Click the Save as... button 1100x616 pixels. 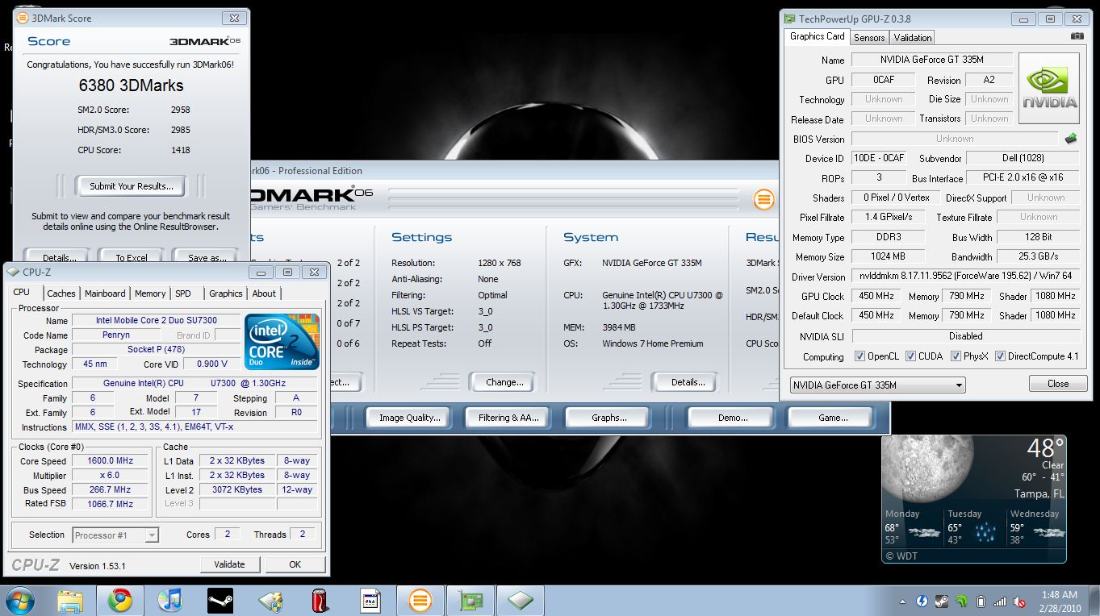pyautogui.click(x=207, y=258)
